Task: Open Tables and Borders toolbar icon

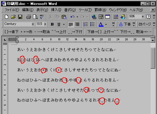Action: [x=101, y=17]
